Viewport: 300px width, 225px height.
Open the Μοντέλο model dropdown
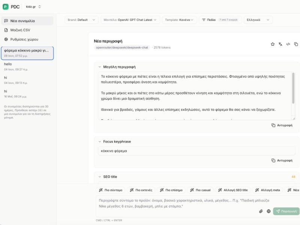(130, 20)
